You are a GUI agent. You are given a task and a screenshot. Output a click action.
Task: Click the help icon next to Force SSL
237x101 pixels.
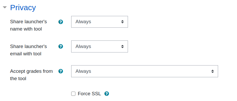[x=107, y=94]
